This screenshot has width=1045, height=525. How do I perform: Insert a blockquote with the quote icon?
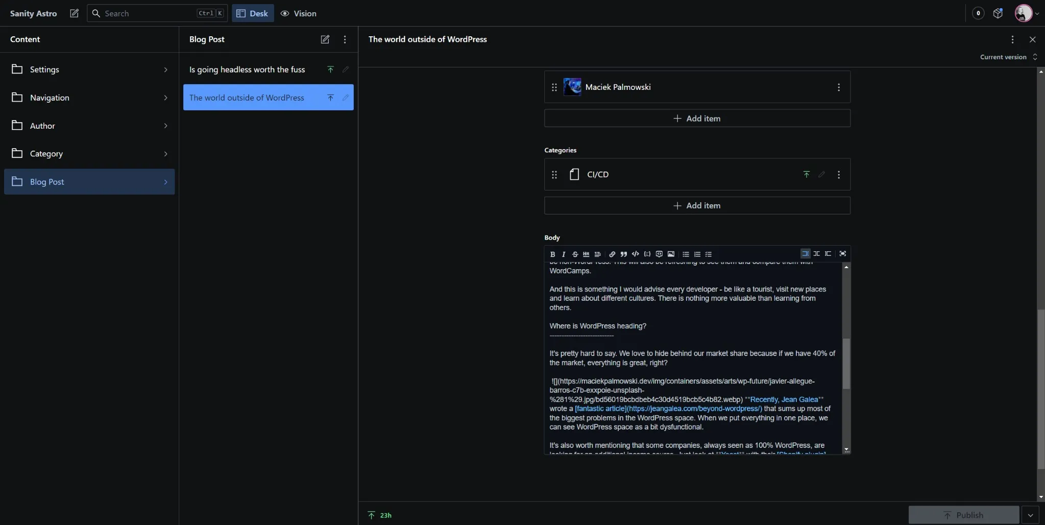point(623,254)
